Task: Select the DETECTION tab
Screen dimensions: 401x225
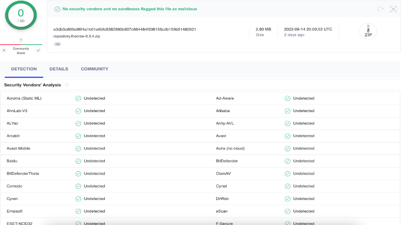Action: click(24, 69)
